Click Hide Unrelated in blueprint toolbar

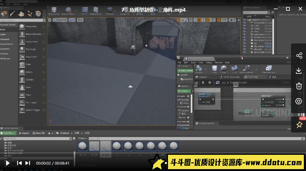246,69
